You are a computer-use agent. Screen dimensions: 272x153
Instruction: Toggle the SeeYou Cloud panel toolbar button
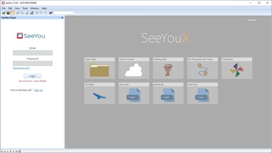coord(12,13)
